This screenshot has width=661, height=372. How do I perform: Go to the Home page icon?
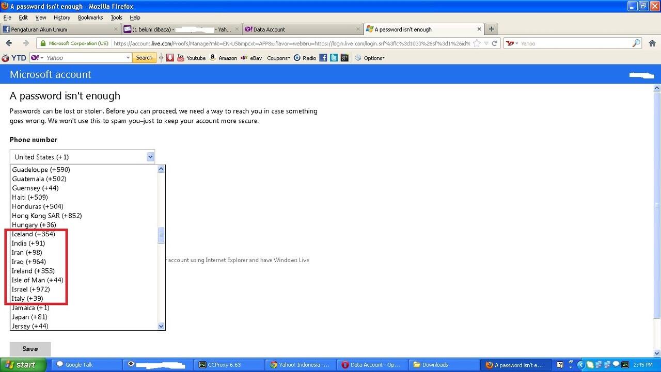coord(652,43)
